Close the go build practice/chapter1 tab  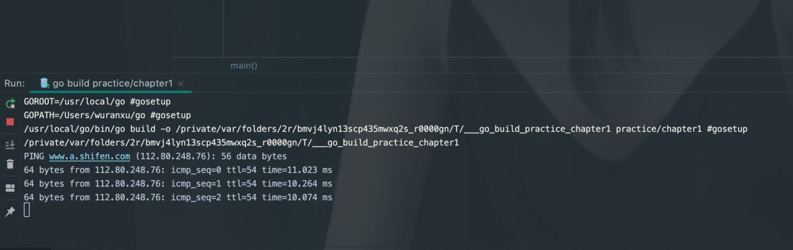[x=181, y=83]
